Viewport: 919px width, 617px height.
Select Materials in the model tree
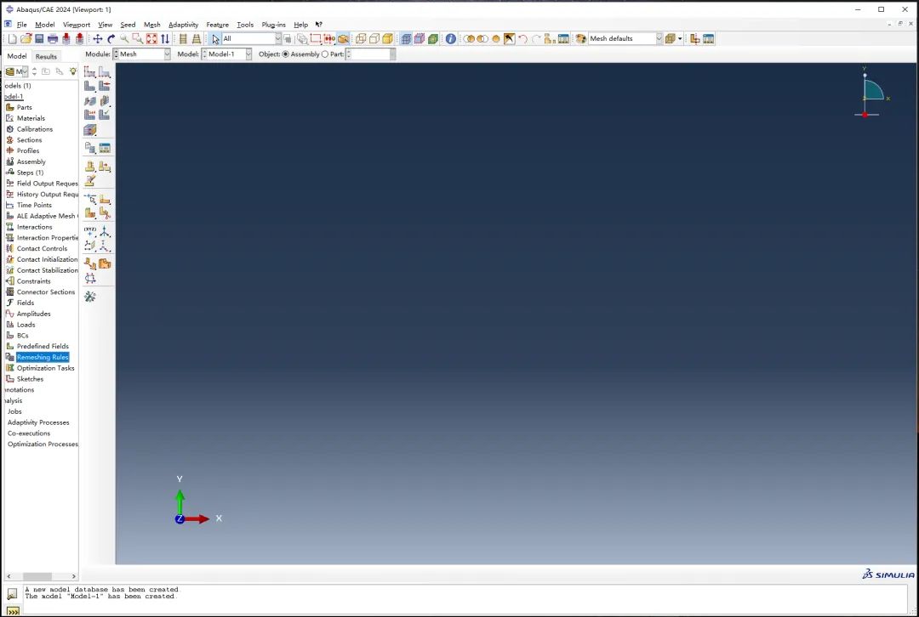coord(31,118)
